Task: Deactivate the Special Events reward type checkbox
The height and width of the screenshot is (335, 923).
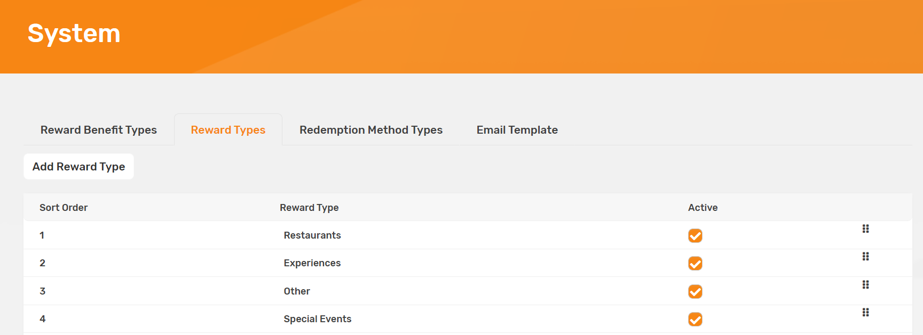Action: coord(695,319)
